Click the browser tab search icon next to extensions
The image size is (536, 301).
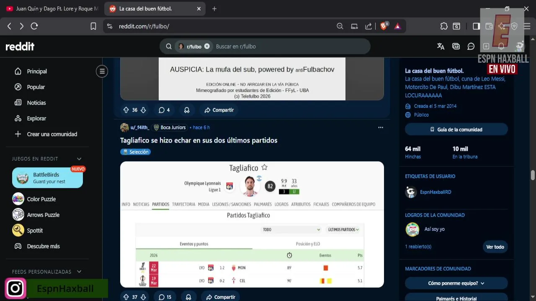pyautogui.click(x=456, y=26)
